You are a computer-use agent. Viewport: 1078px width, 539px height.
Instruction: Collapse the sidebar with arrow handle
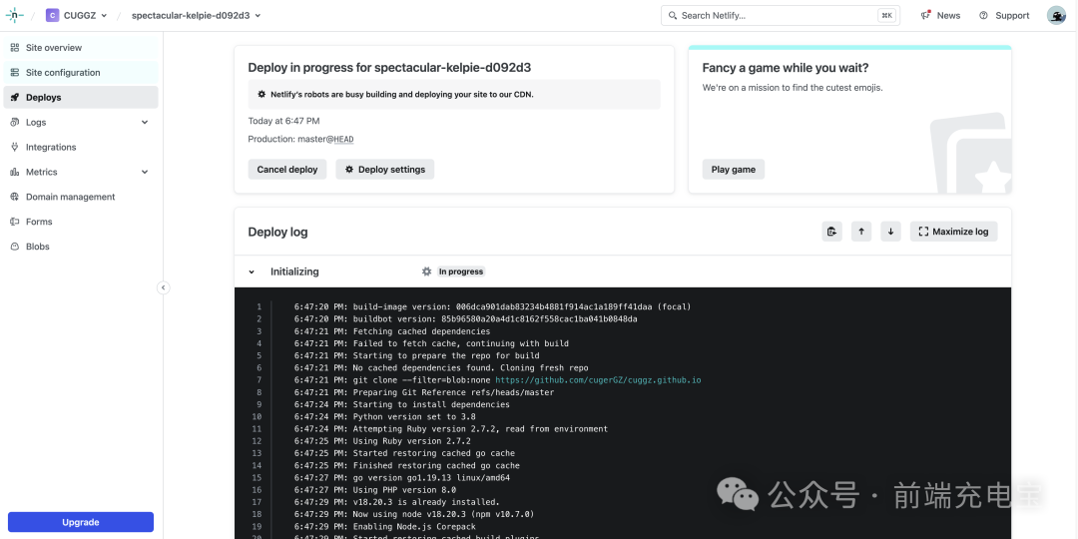163,287
